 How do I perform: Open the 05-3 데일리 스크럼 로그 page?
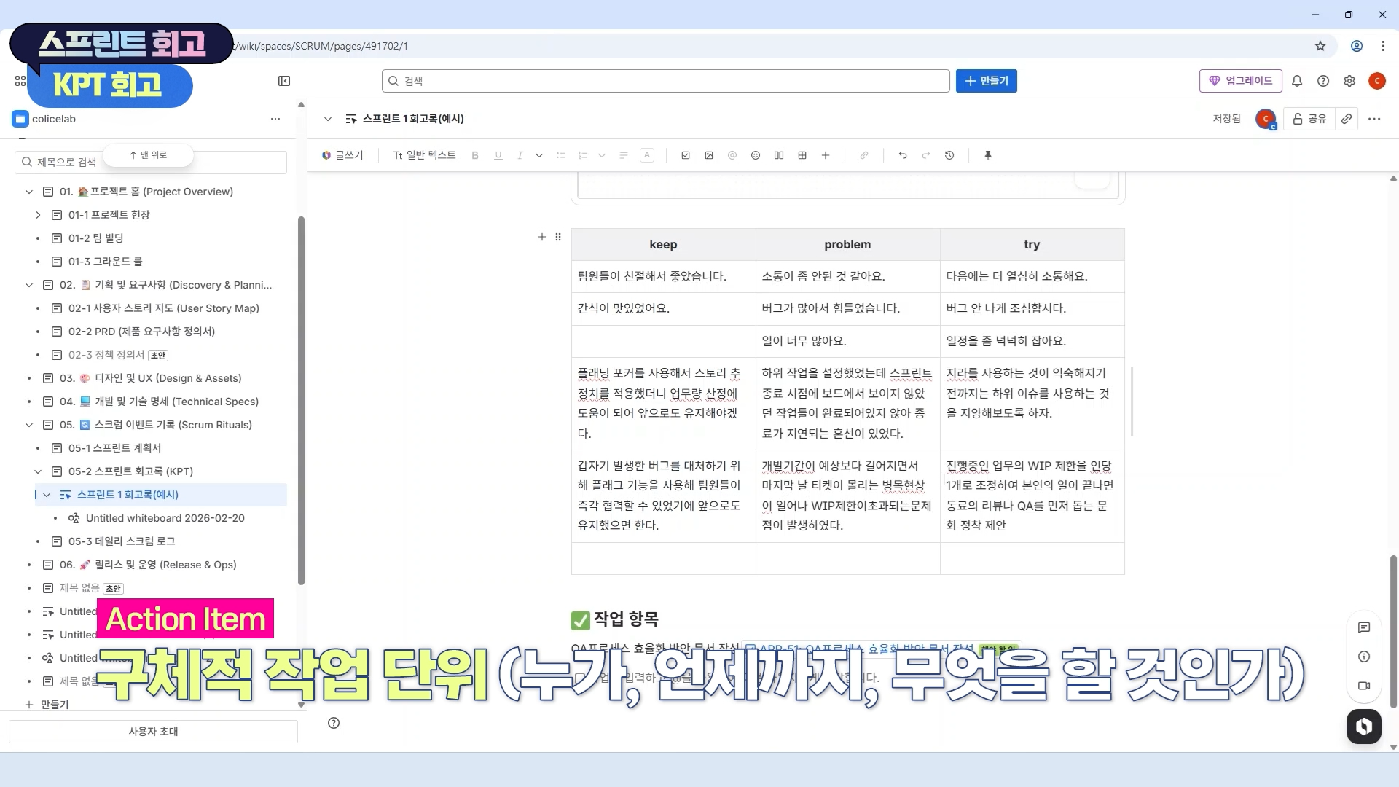tap(122, 541)
